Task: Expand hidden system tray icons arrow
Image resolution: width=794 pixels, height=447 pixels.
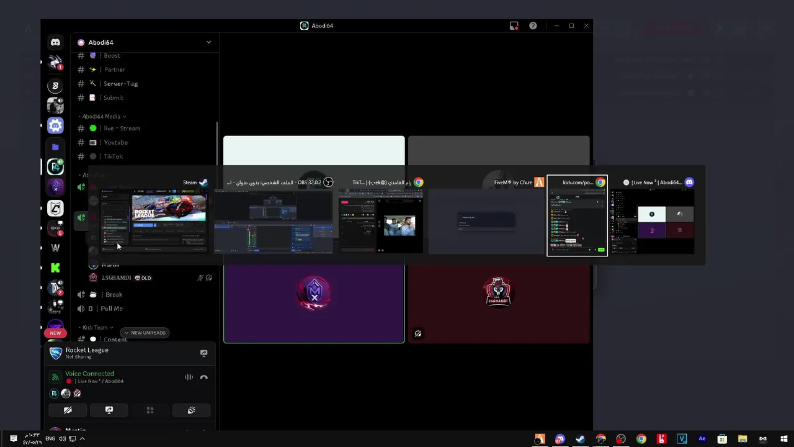Action: [x=82, y=439]
